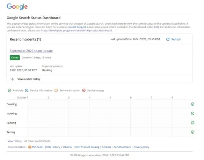Click the 8 Oct 2026, 01:37 PDT value
Image resolution: width=204 pixels, height=160 pixels.
click(23, 70)
